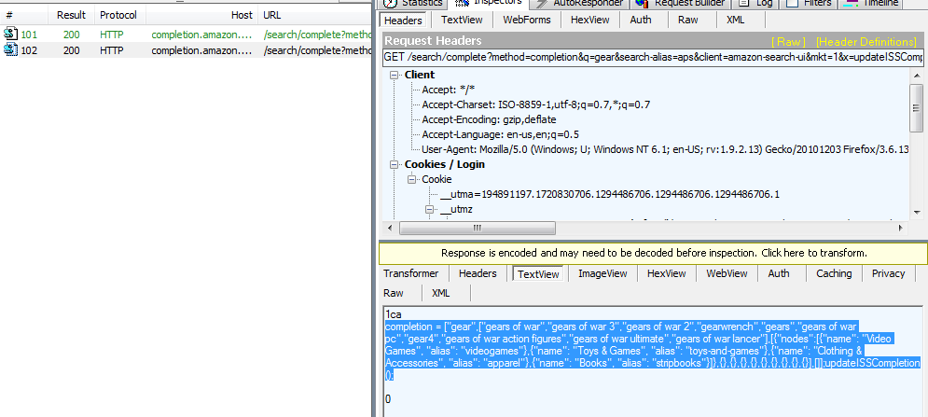Collapse the Cookies / Login group

pos(395,165)
